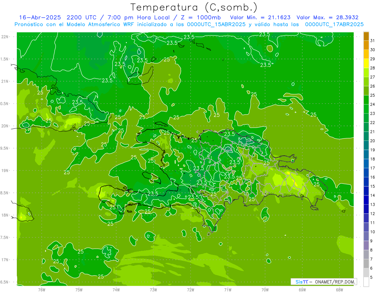Click legend scale label "15"

point(373,186)
